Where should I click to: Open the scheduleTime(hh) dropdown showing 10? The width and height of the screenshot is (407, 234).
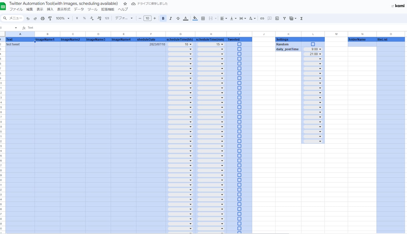(x=180, y=44)
